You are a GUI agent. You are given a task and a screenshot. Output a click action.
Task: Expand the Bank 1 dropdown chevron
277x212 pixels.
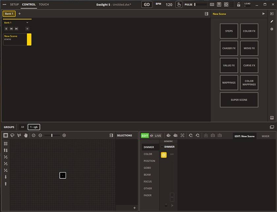(27, 23)
